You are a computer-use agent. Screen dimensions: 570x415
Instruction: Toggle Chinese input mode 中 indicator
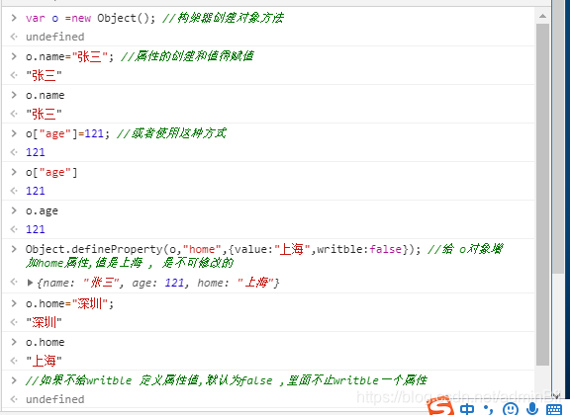pos(467,409)
